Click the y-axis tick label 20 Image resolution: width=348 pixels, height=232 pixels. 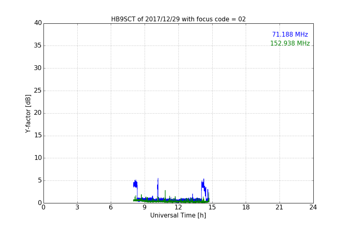[x=38, y=113]
